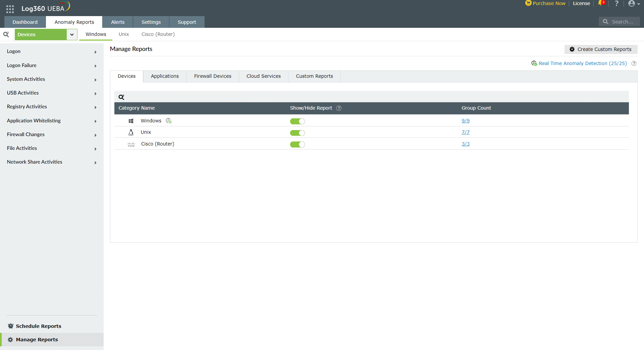Click the Windows logo icon in the table
The width and height of the screenshot is (644, 350).
(131, 121)
